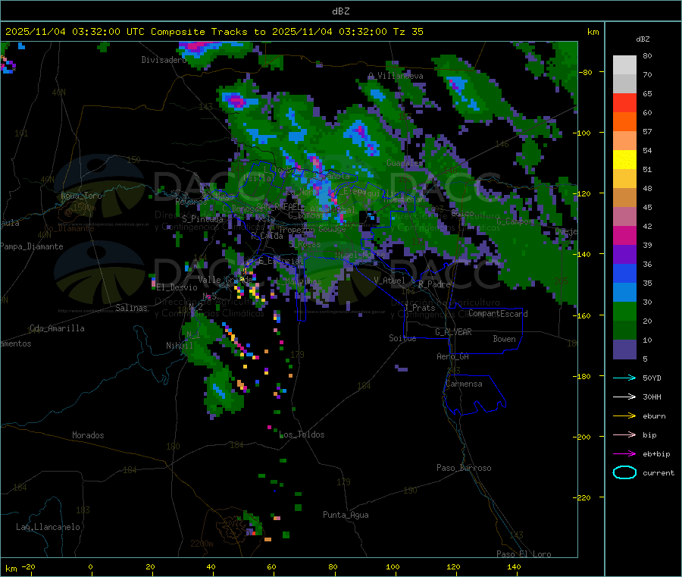Click the Guadales map label
The width and height of the screenshot is (682, 577).
click(405, 163)
